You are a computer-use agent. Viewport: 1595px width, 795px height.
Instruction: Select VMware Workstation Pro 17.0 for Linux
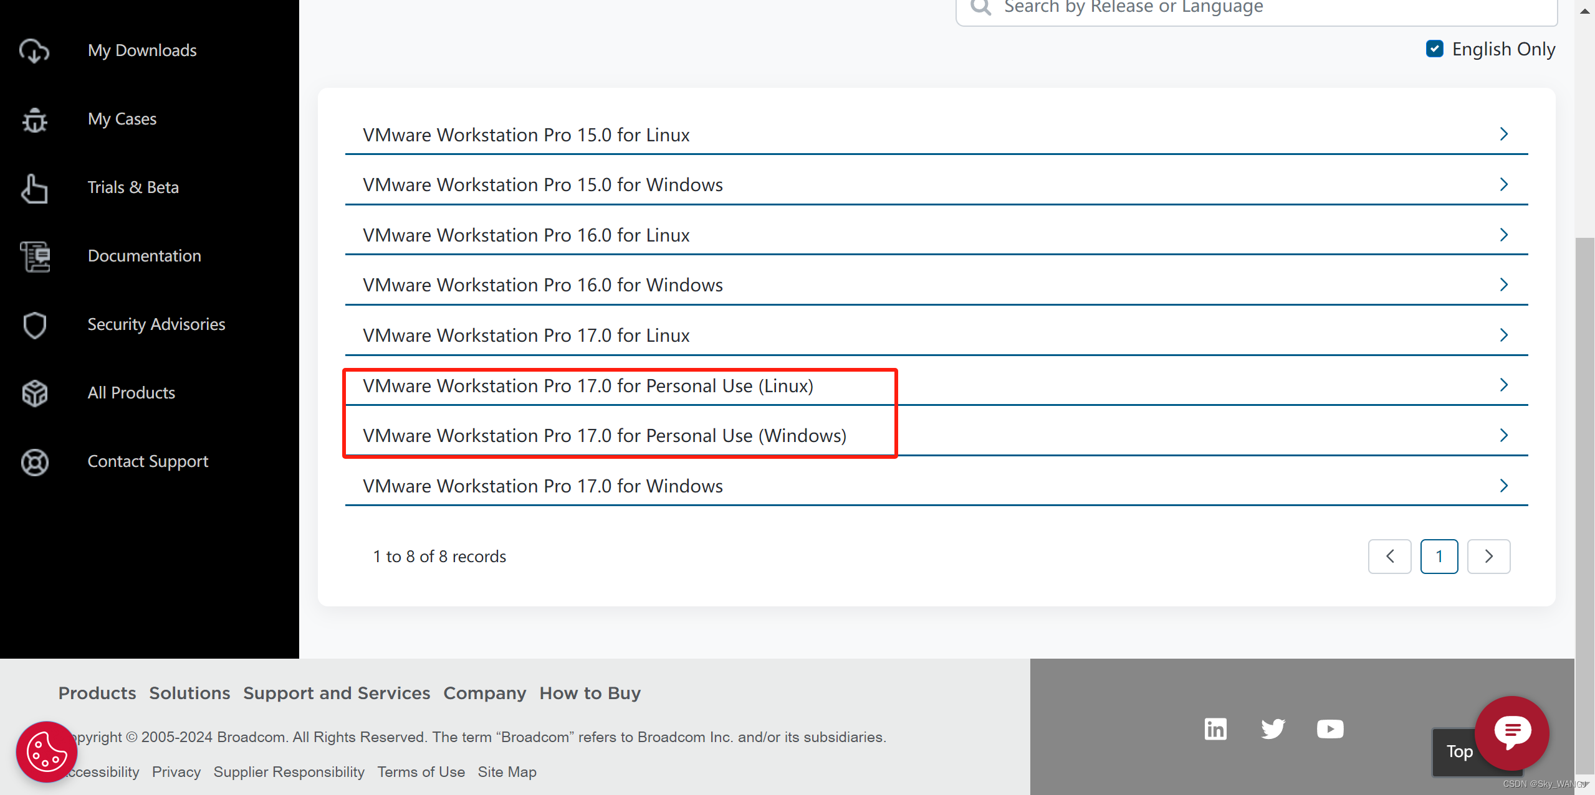coord(526,336)
